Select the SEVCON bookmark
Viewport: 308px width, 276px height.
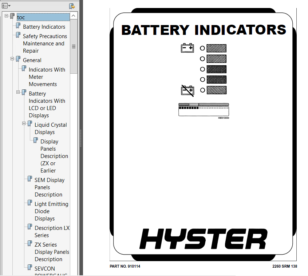point(45,269)
